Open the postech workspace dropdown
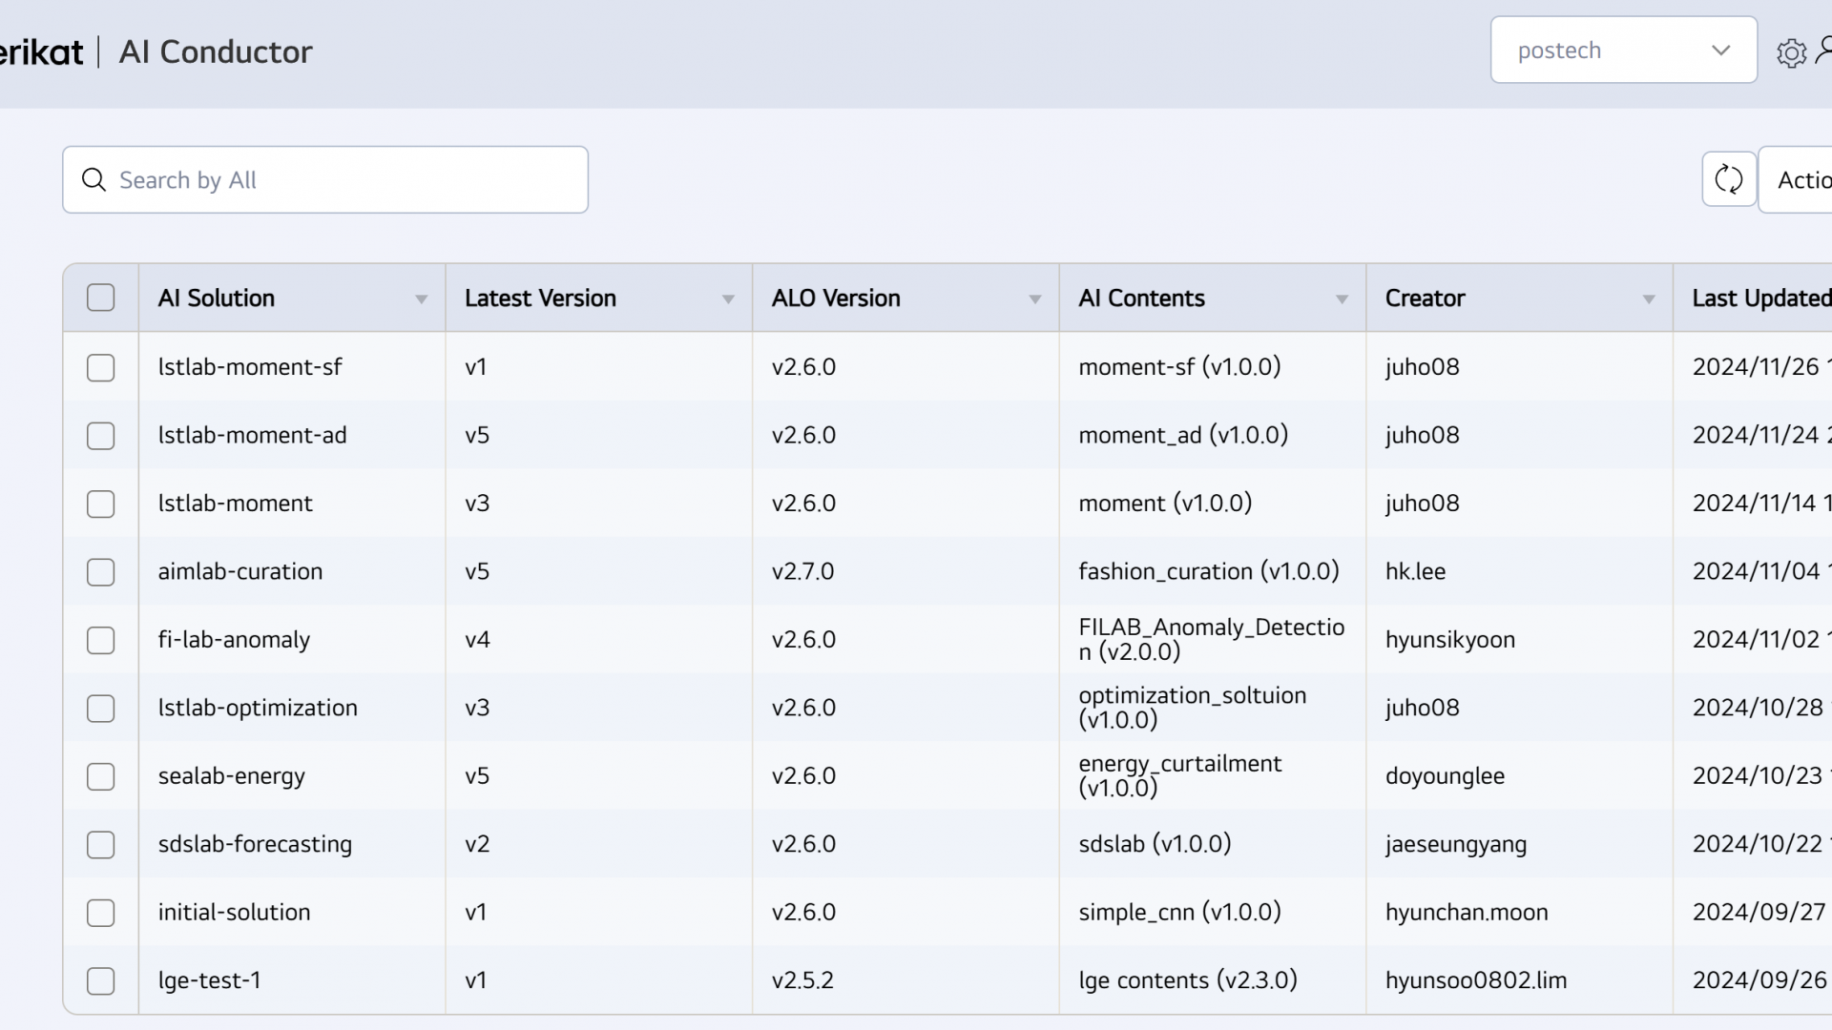This screenshot has width=1832, height=1030. tap(1623, 50)
